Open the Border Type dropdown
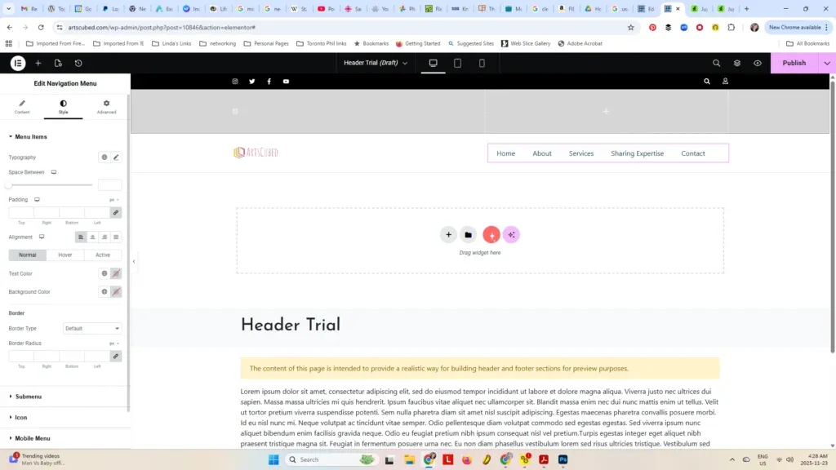Viewport: 836px width, 470px height. 92,329
